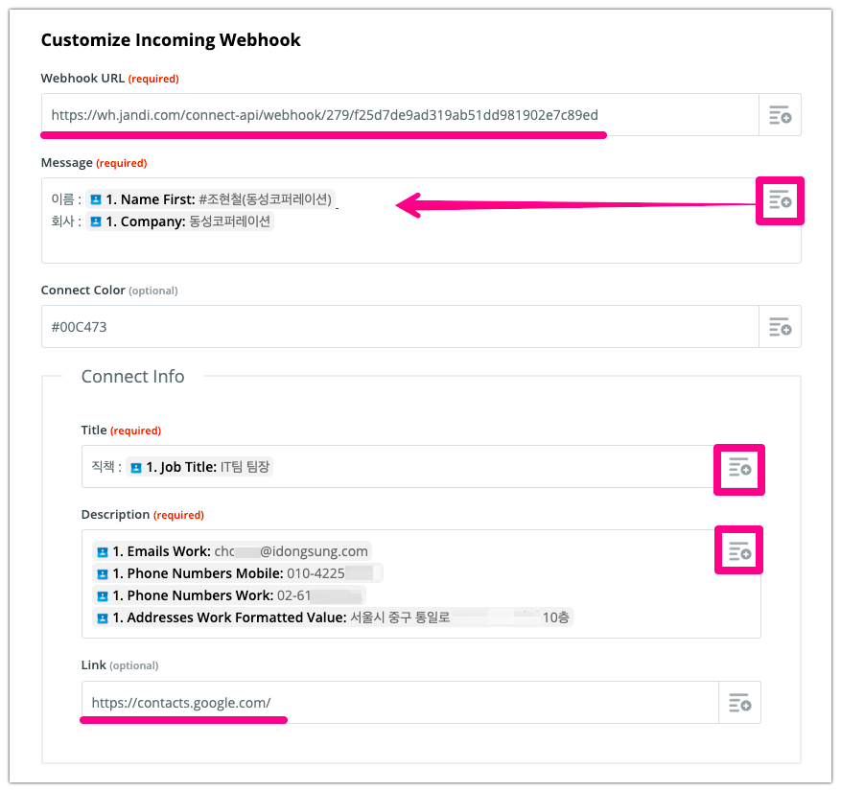Image resolution: width=841 pixels, height=792 pixels.
Task: Click the Connect Info section heading
Action: [x=132, y=377]
